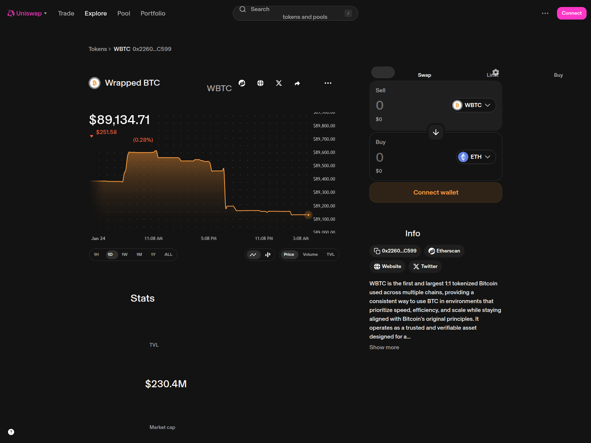Select the 1Y time range
Viewport: 591px width, 443px height.
[x=153, y=255]
